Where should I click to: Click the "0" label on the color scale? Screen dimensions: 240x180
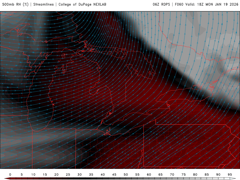point(10,175)
